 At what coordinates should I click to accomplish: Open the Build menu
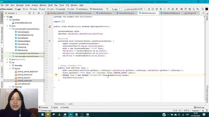50,5
